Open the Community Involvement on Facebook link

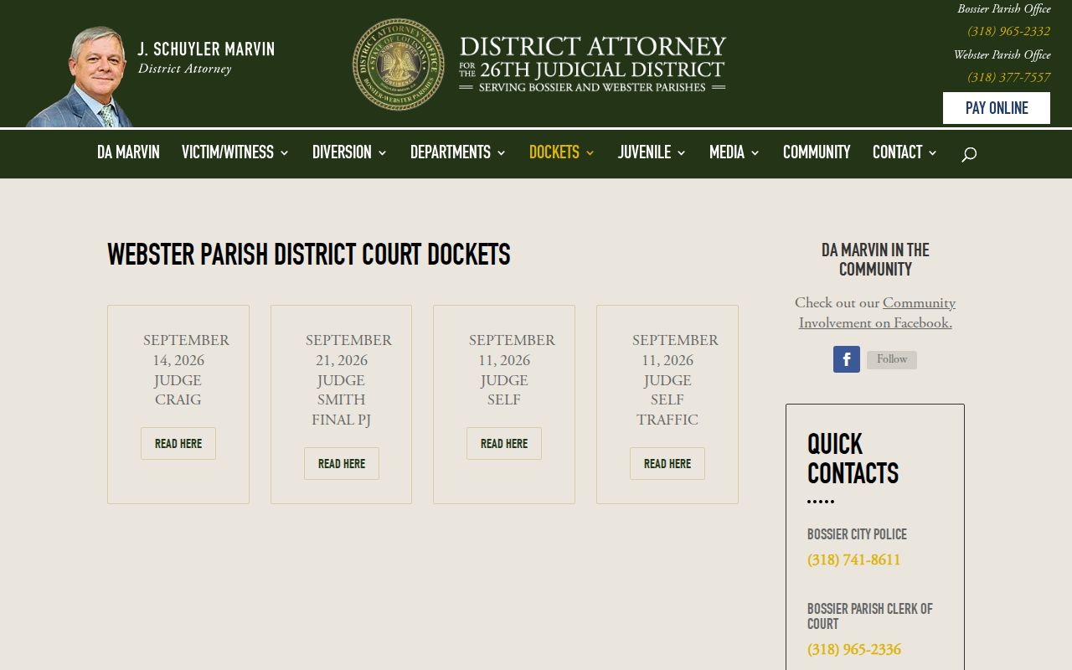point(876,313)
